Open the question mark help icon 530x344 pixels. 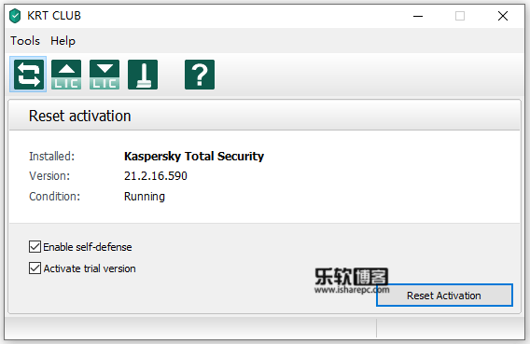pos(200,75)
